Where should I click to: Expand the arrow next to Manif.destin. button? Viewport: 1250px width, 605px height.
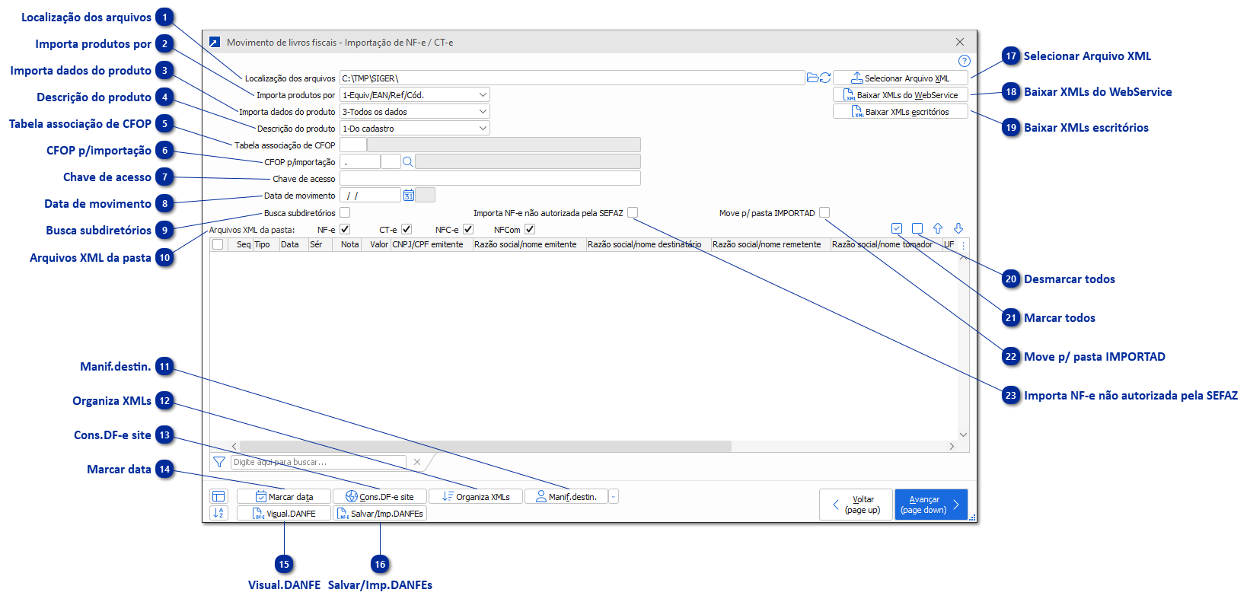point(614,496)
